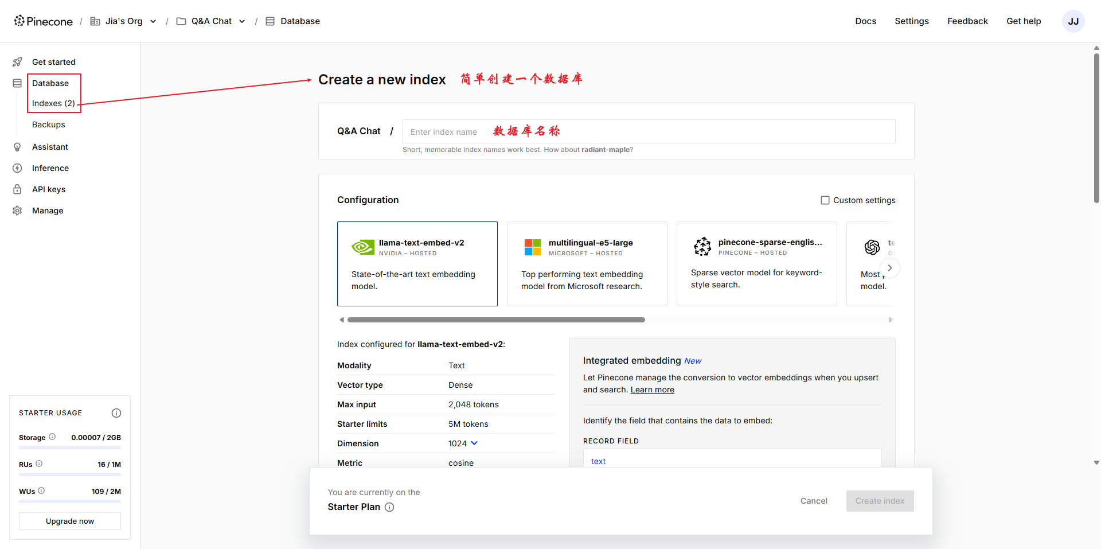
Task: Click the horizontal model list scrollbar
Action: pyautogui.click(x=496, y=320)
